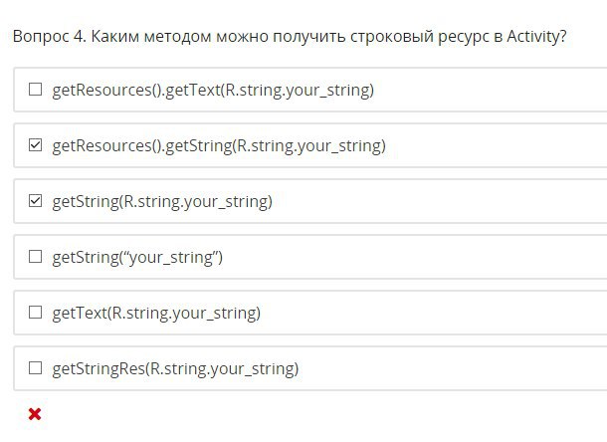Click the getResources().getString(R.string.your_string) label text

pyautogui.click(x=219, y=146)
